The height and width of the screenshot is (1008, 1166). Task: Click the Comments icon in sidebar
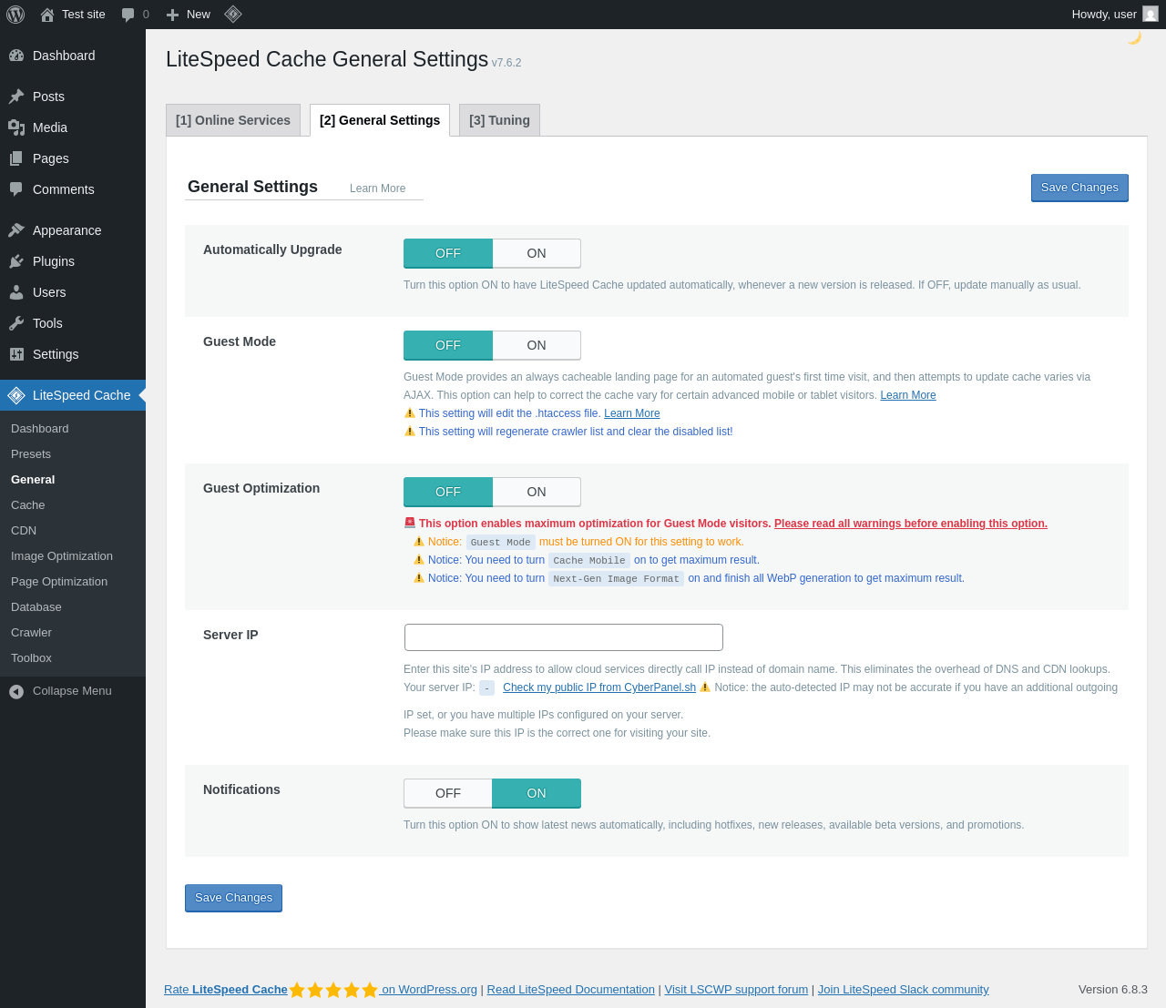[x=16, y=189]
